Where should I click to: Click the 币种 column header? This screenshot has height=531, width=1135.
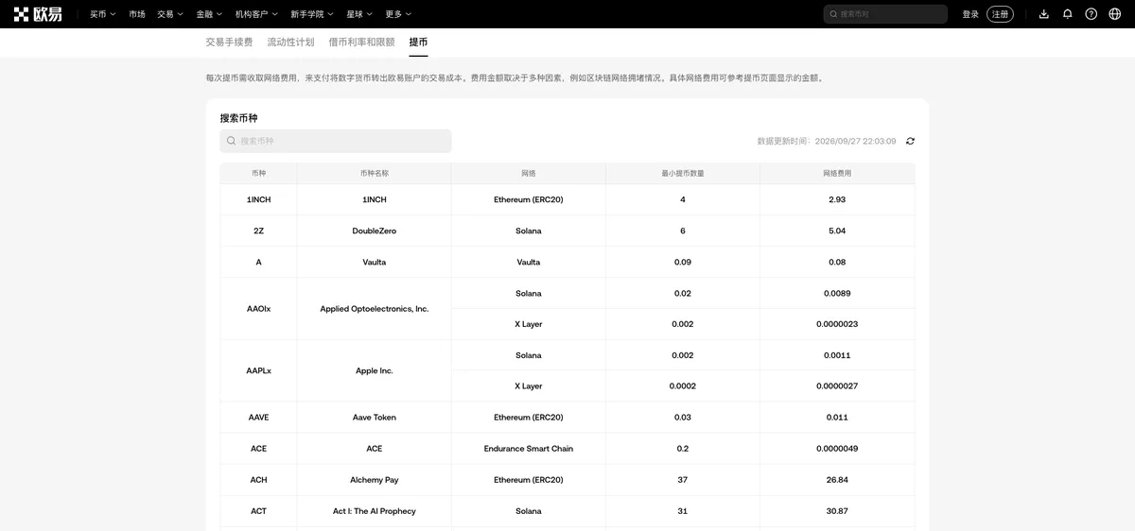tap(258, 174)
